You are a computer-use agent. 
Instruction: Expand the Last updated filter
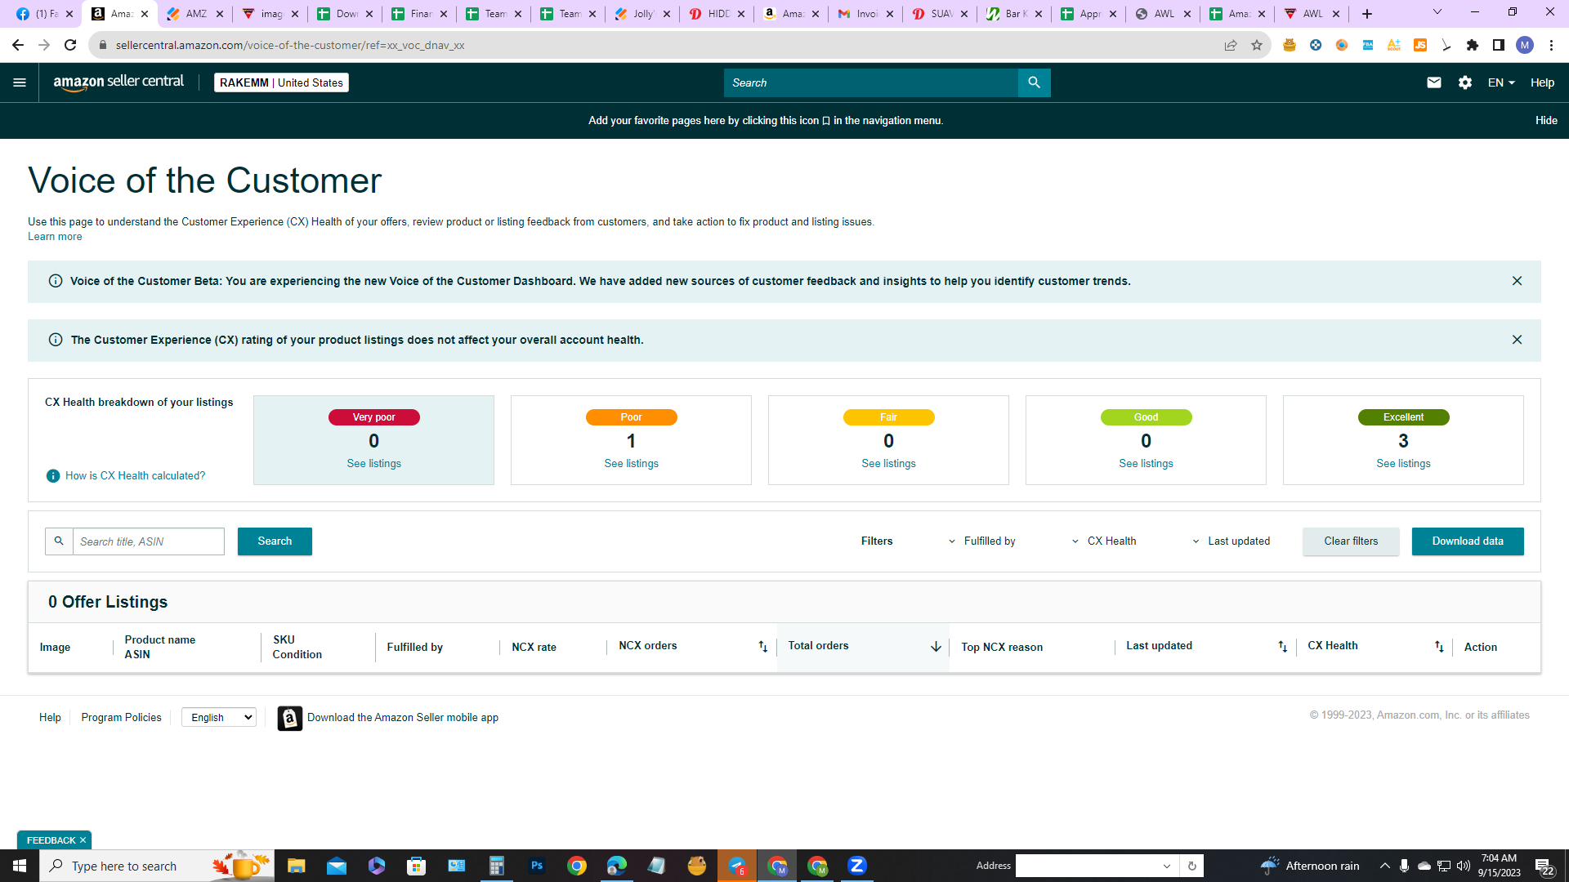click(1231, 541)
